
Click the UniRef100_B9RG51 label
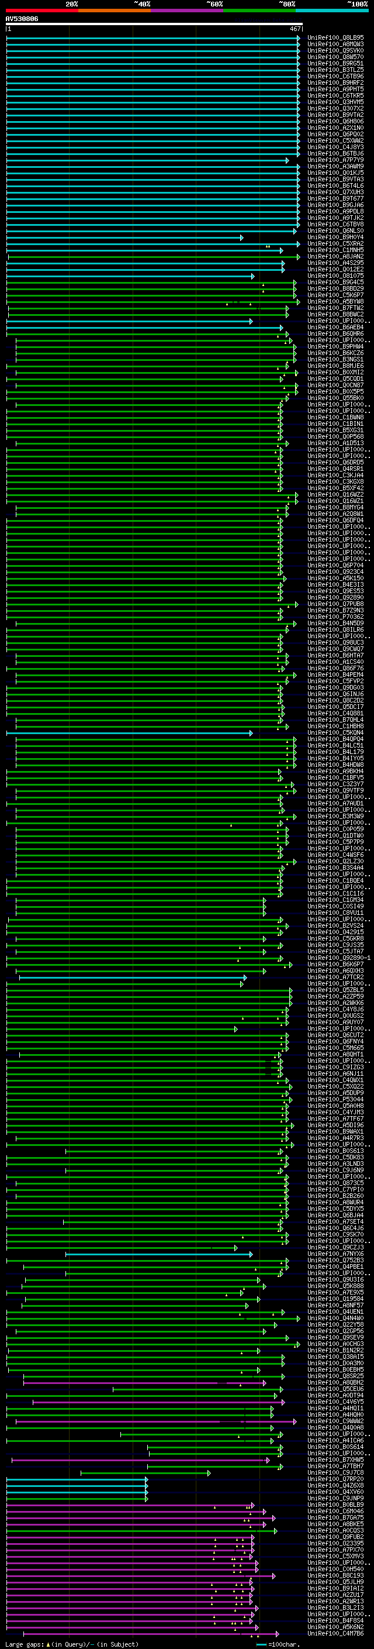[335, 63]
